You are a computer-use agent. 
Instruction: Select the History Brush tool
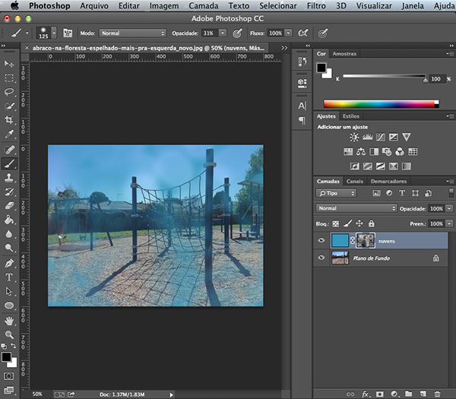tap(9, 192)
